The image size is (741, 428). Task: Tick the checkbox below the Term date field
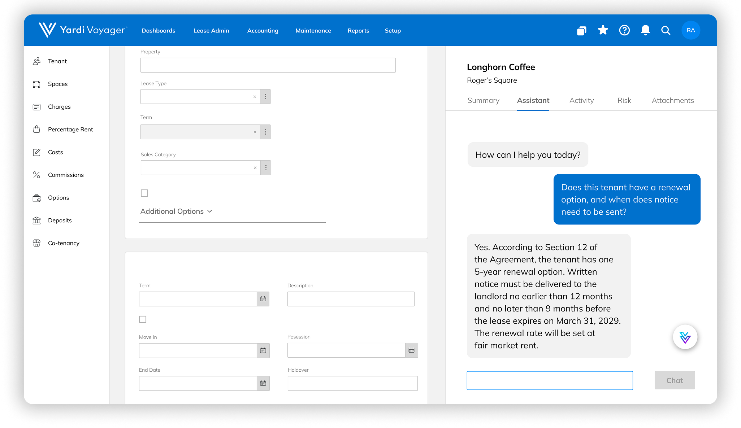143,319
